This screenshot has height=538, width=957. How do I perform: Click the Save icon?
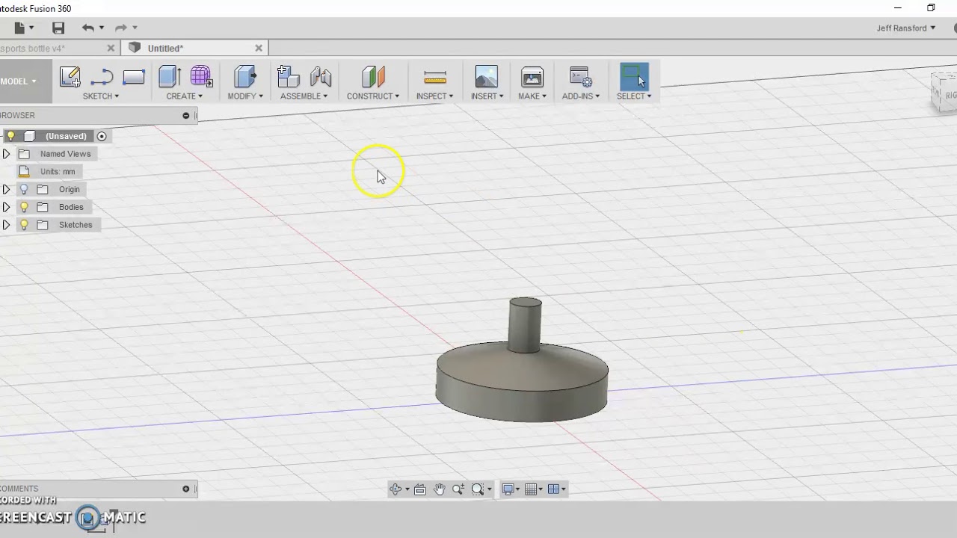coord(58,28)
